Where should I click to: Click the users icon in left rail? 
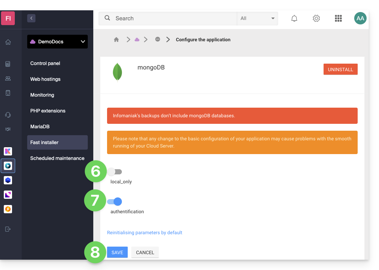tap(8, 78)
